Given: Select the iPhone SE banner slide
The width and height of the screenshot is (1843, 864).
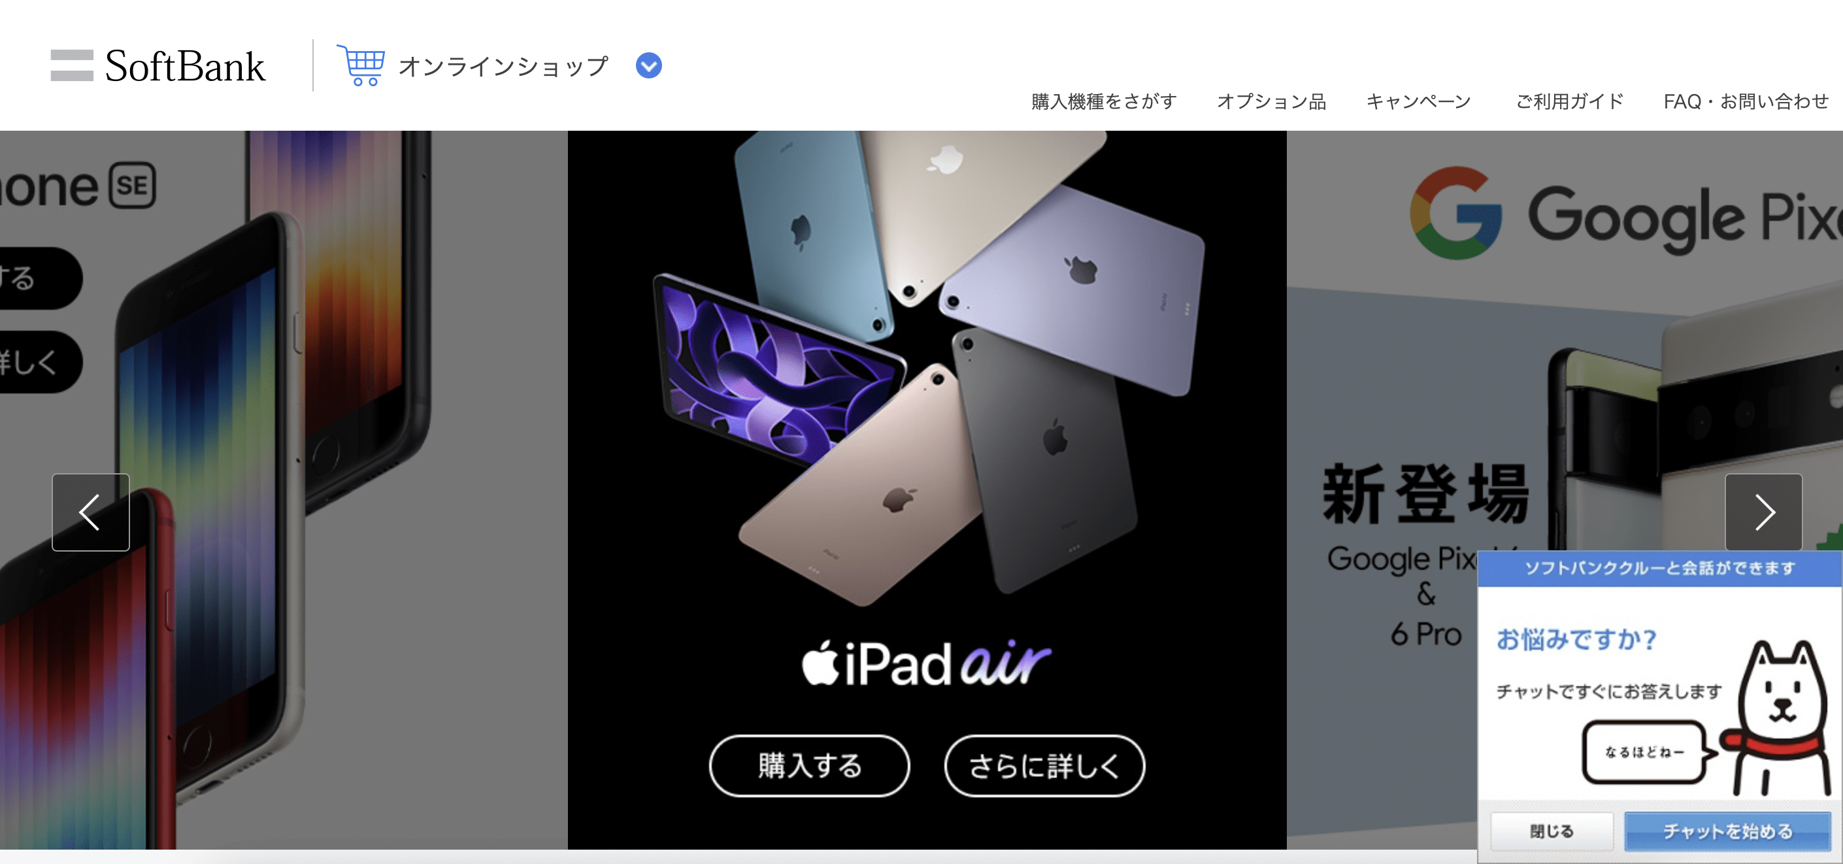Looking at the screenshot, I should pyautogui.click(x=284, y=490).
